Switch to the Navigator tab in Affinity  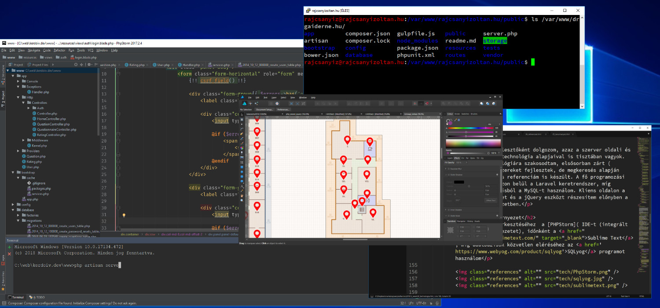pos(461,221)
